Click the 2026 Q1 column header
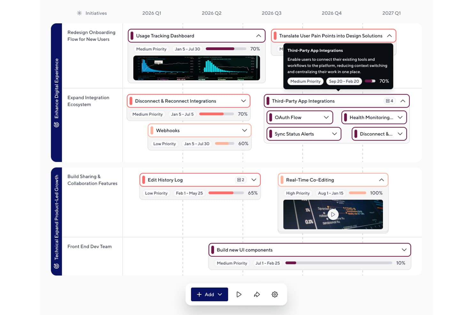Viewport: 473px width, 315px height. click(x=152, y=13)
